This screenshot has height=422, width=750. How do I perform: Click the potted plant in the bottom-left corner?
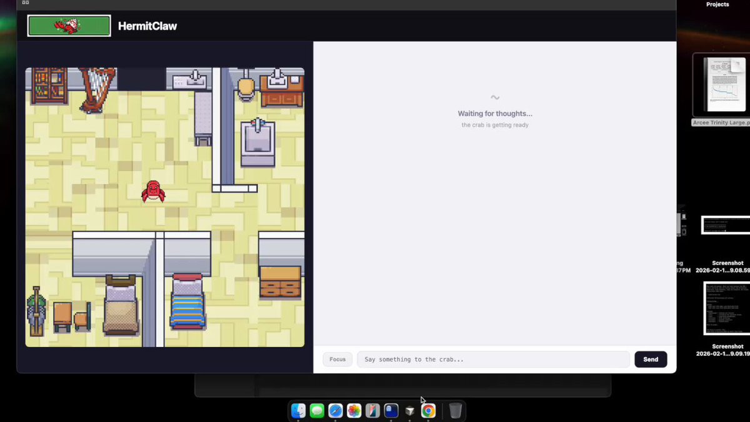point(36,311)
